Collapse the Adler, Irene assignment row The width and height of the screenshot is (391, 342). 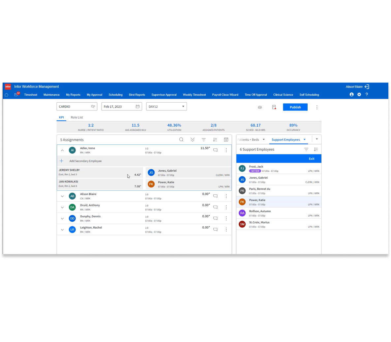62,150
